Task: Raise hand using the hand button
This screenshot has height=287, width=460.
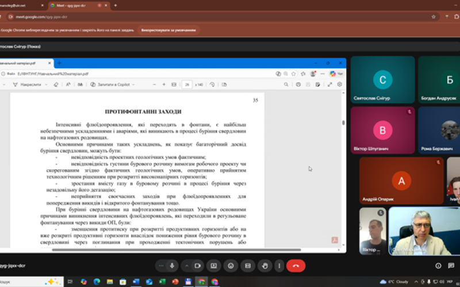Action: click(x=264, y=266)
